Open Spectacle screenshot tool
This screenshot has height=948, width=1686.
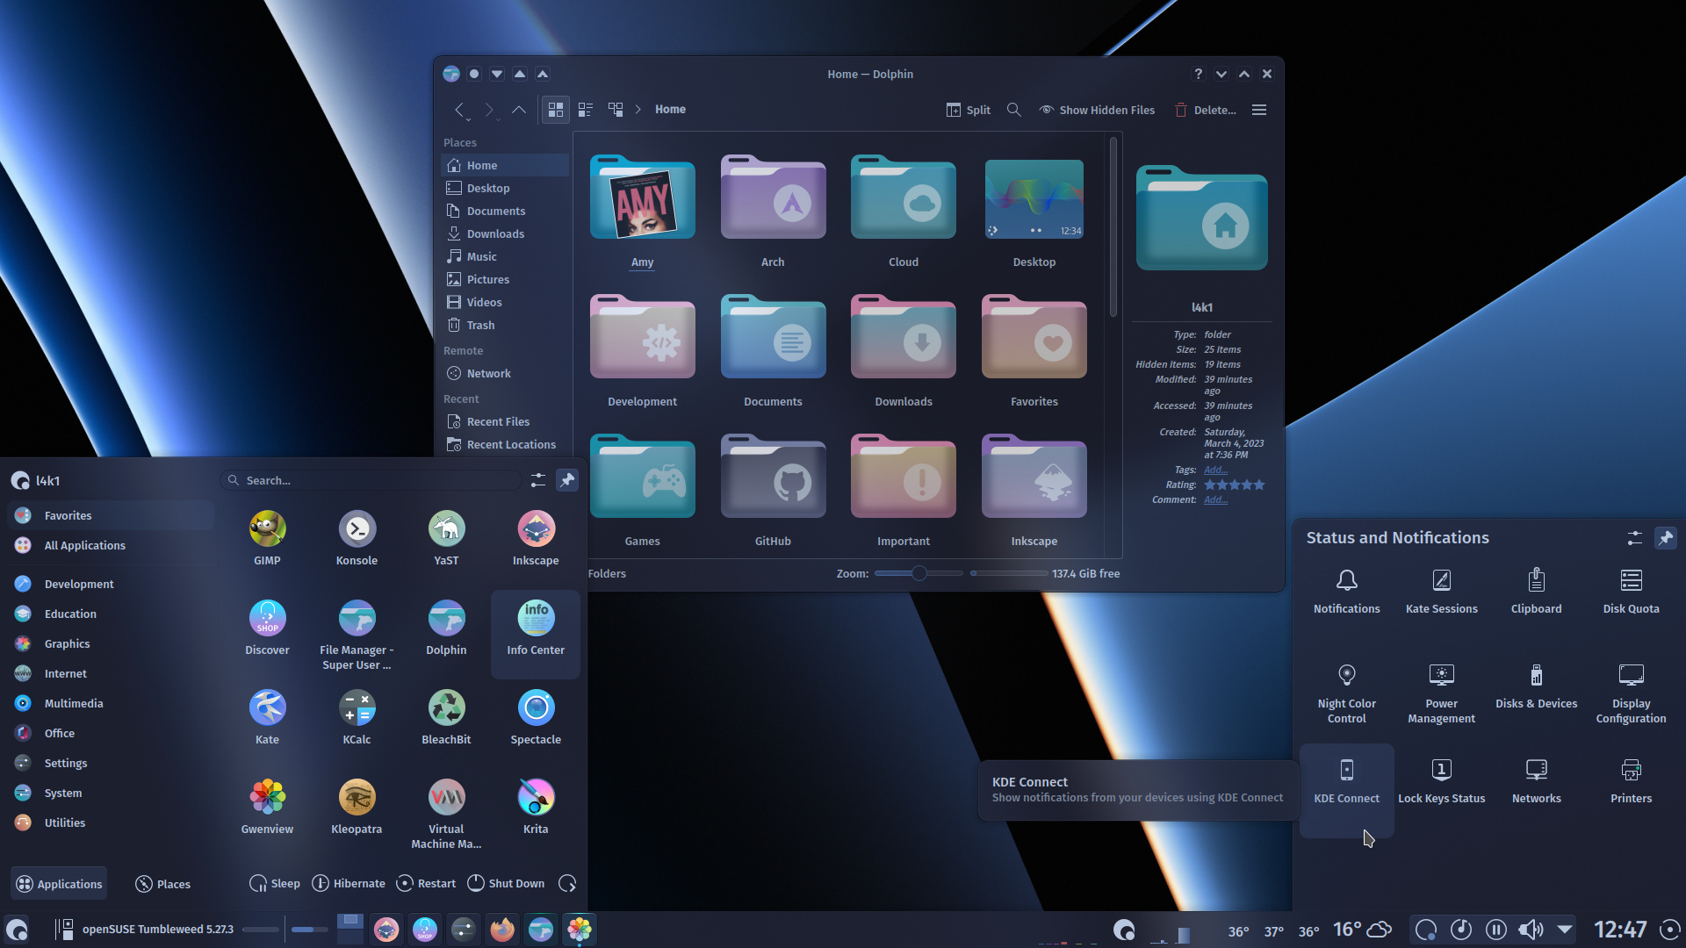pyautogui.click(x=536, y=717)
